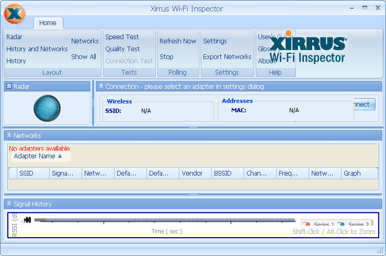Sort networks by Adapter Name
The width and height of the screenshot is (386, 256).
pyautogui.click(x=38, y=156)
